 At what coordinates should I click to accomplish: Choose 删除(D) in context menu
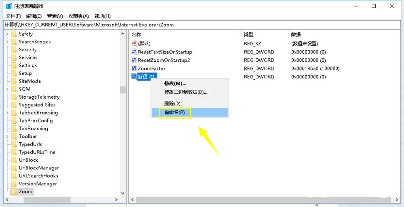pyautogui.click(x=189, y=103)
